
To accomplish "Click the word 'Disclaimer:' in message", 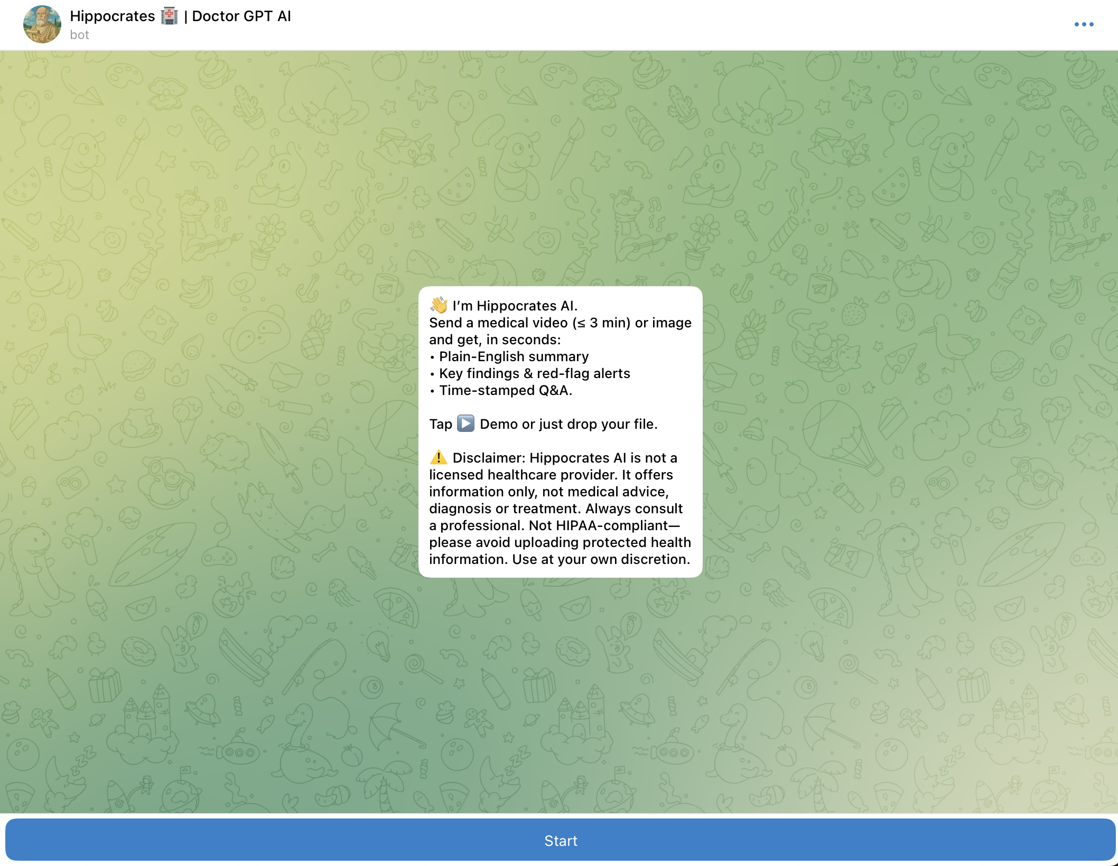I will pyautogui.click(x=489, y=458).
